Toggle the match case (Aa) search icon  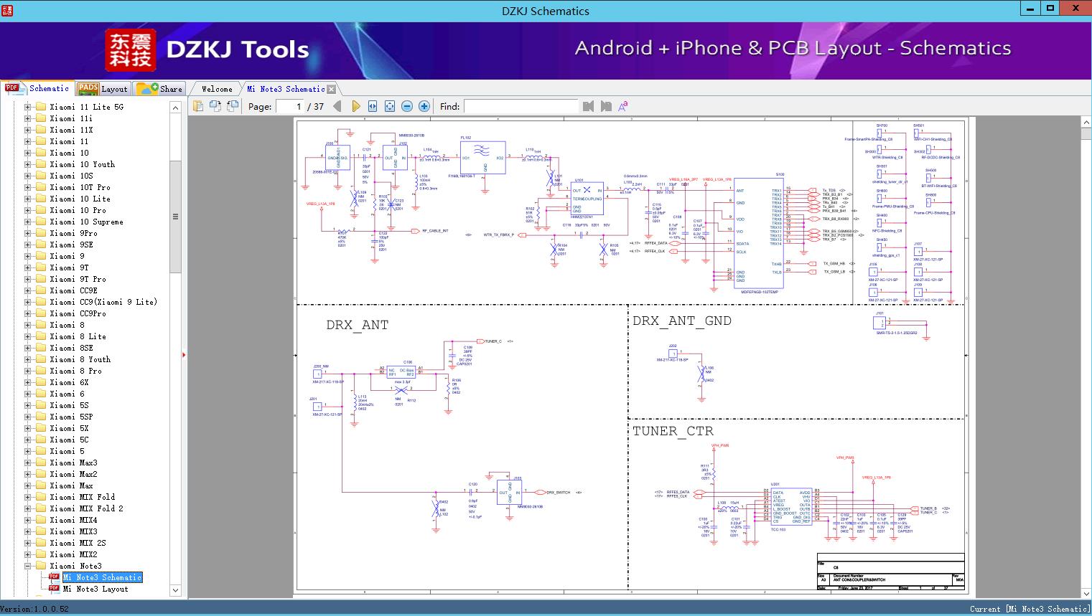click(623, 106)
